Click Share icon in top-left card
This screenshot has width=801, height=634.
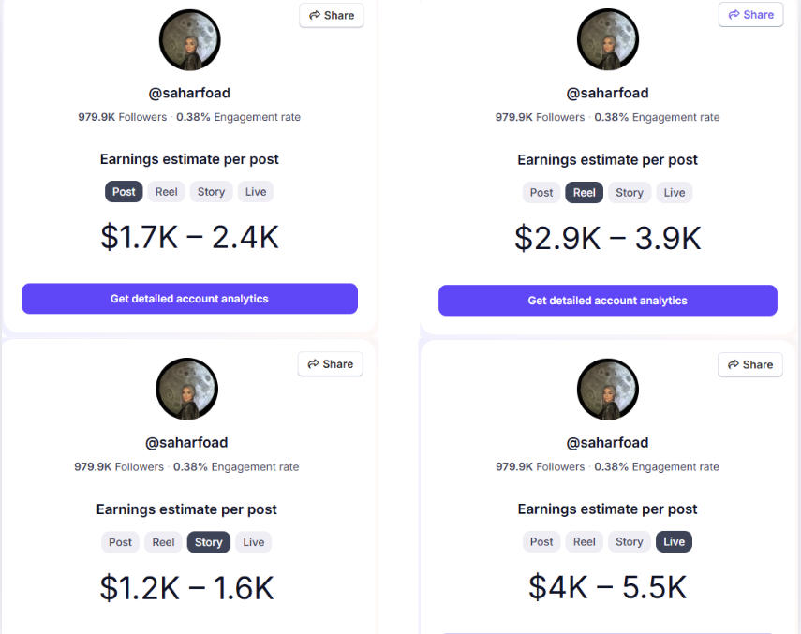point(314,15)
